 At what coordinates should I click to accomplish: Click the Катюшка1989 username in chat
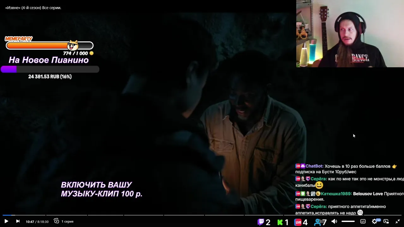click(x=336, y=194)
